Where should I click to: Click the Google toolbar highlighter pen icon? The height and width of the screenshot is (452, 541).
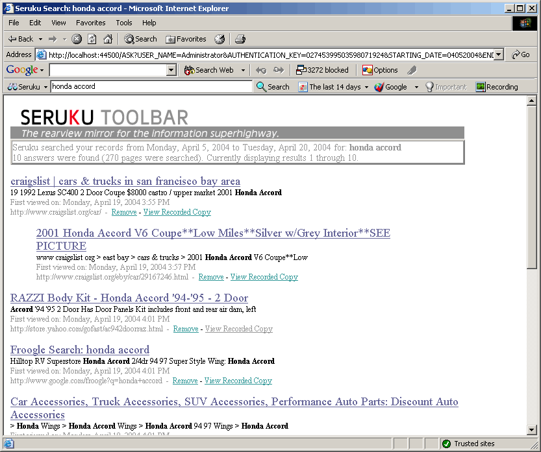click(x=412, y=70)
